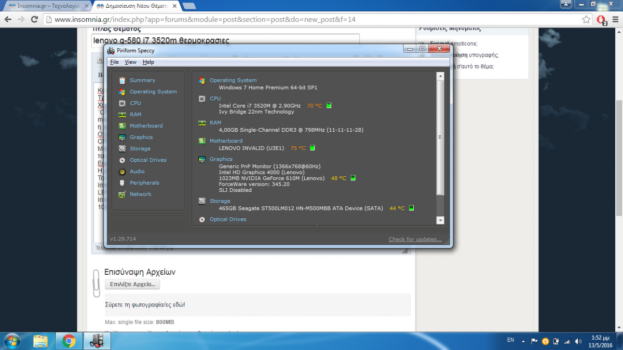Switch to Chrome in the taskbar
The width and height of the screenshot is (623, 350).
69,341
